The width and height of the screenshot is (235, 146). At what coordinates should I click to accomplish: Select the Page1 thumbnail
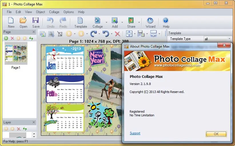coord(16,53)
